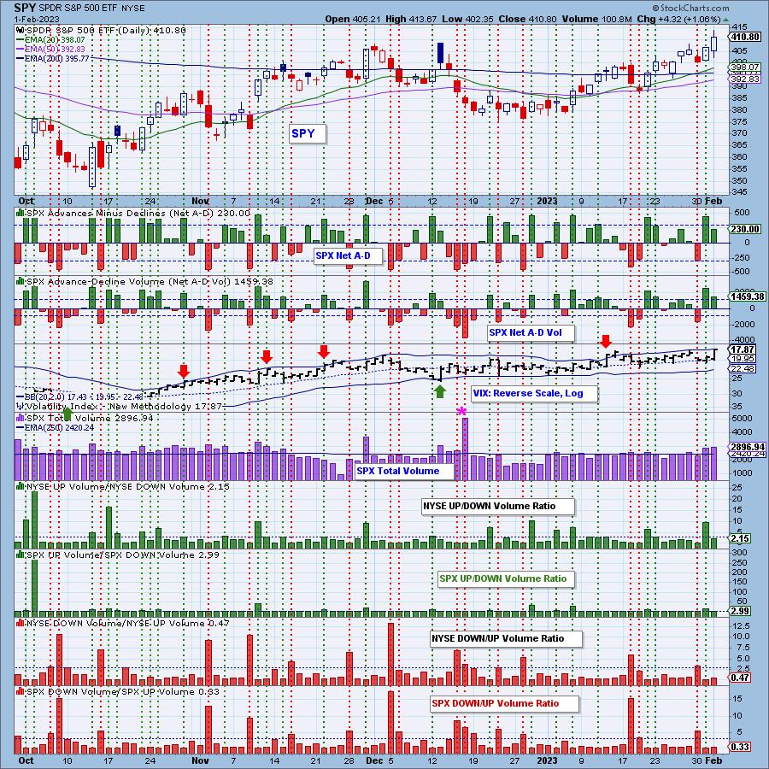The width and height of the screenshot is (769, 769).
Task: Click the 5000 level on the volume scale
Action: 742,419
